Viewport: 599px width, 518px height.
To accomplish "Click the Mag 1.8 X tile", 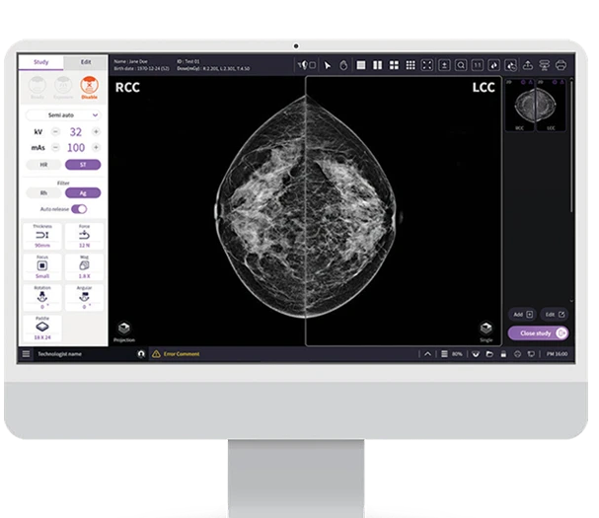I will (x=84, y=266).
